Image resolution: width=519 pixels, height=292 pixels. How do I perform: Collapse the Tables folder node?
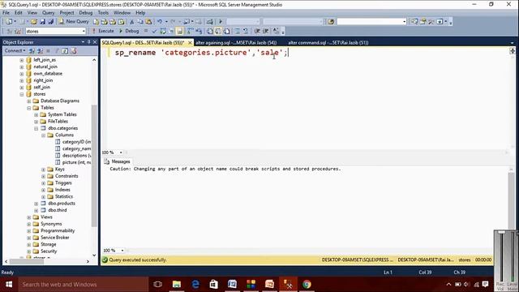[x=29, y=108]
